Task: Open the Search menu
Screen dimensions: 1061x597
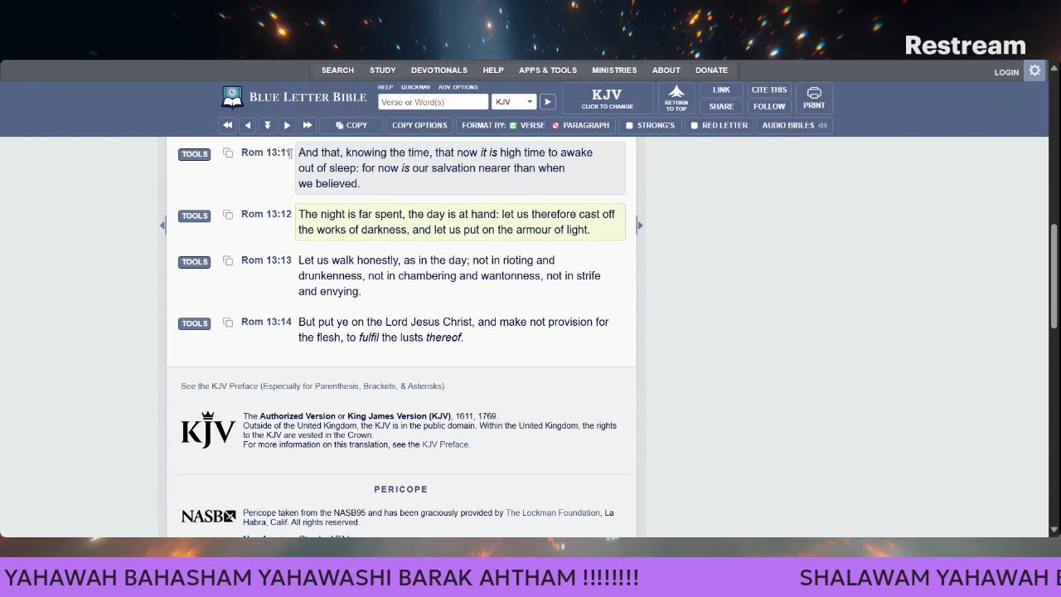Action: tap(337, 70)
